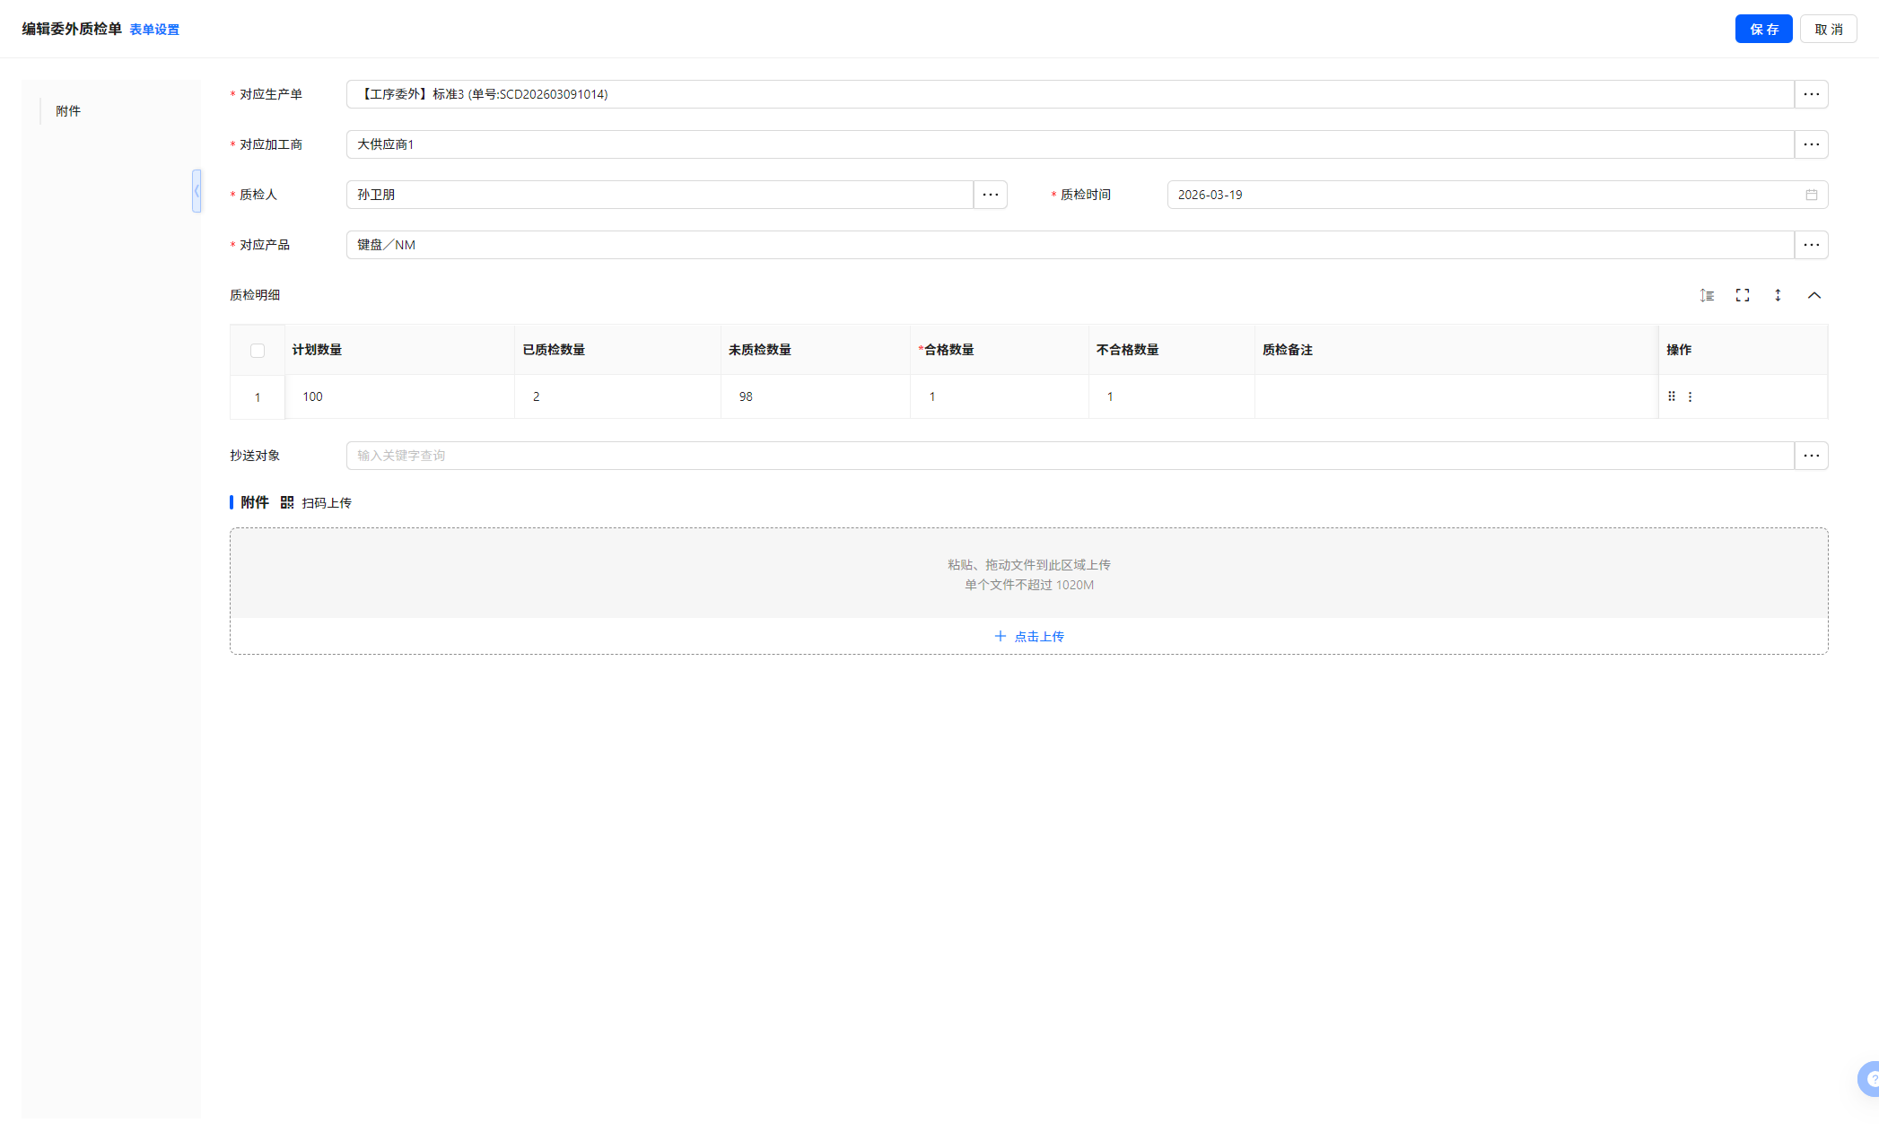Click the help bubble icon at bottom right

(1869, 1078)
